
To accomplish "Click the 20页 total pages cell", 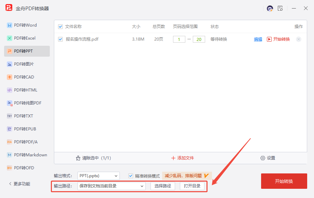I will 159,39.
